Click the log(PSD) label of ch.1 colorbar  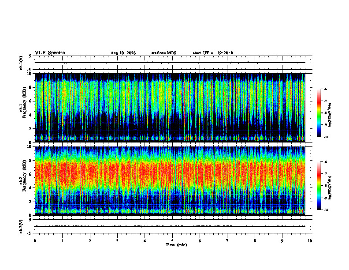(x=330, y=115)
